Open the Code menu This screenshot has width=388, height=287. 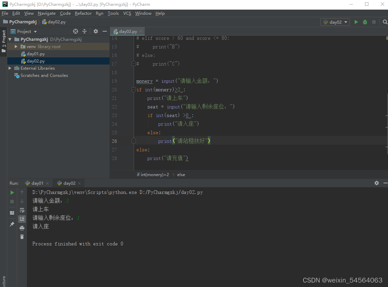click(65, 13)
